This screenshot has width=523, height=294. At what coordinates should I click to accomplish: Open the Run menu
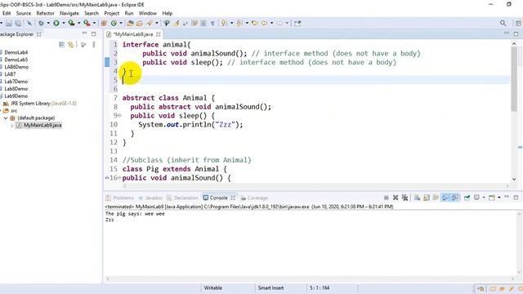(x=129, y=13)
